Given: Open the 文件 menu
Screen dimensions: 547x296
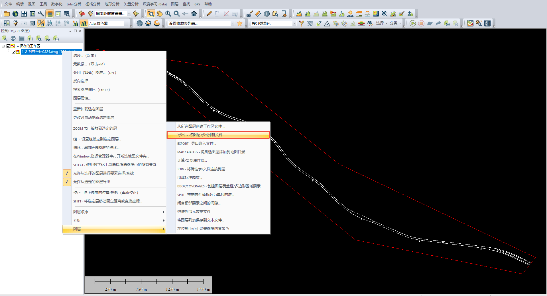Looking at the screenshot, I should pyautogui.click(x=8, y=4).
